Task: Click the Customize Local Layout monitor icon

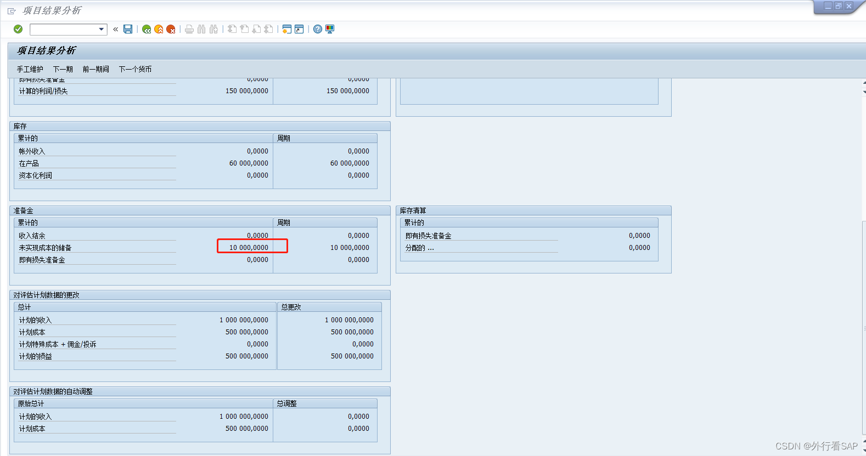Action: pos(330,29)
